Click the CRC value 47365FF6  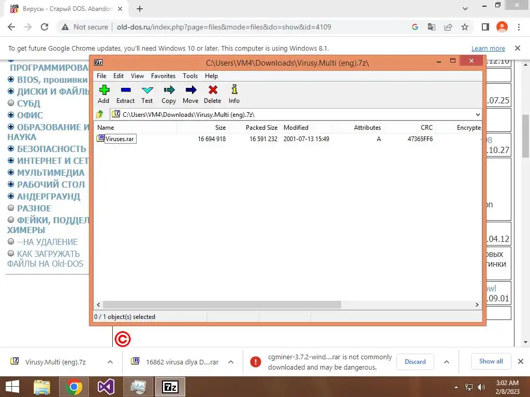[420, 139]
